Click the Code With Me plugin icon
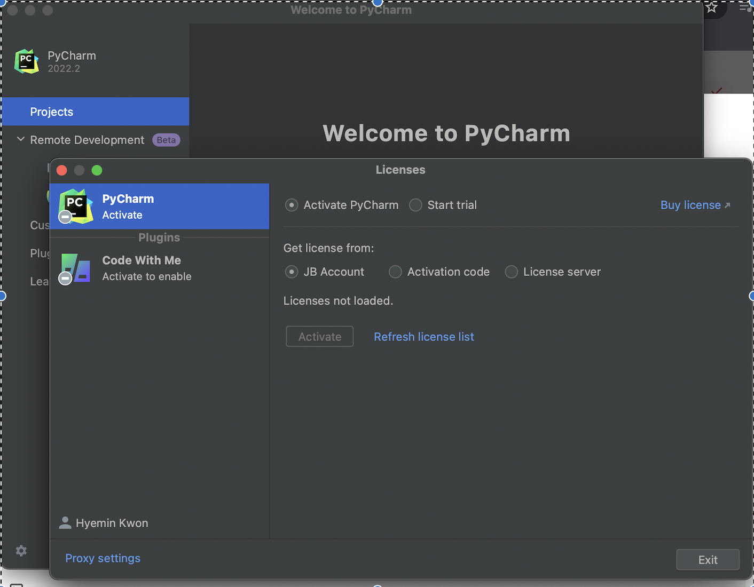Image resolution: width=754 pixels, height=587 pixels. (x=75, y=268)
